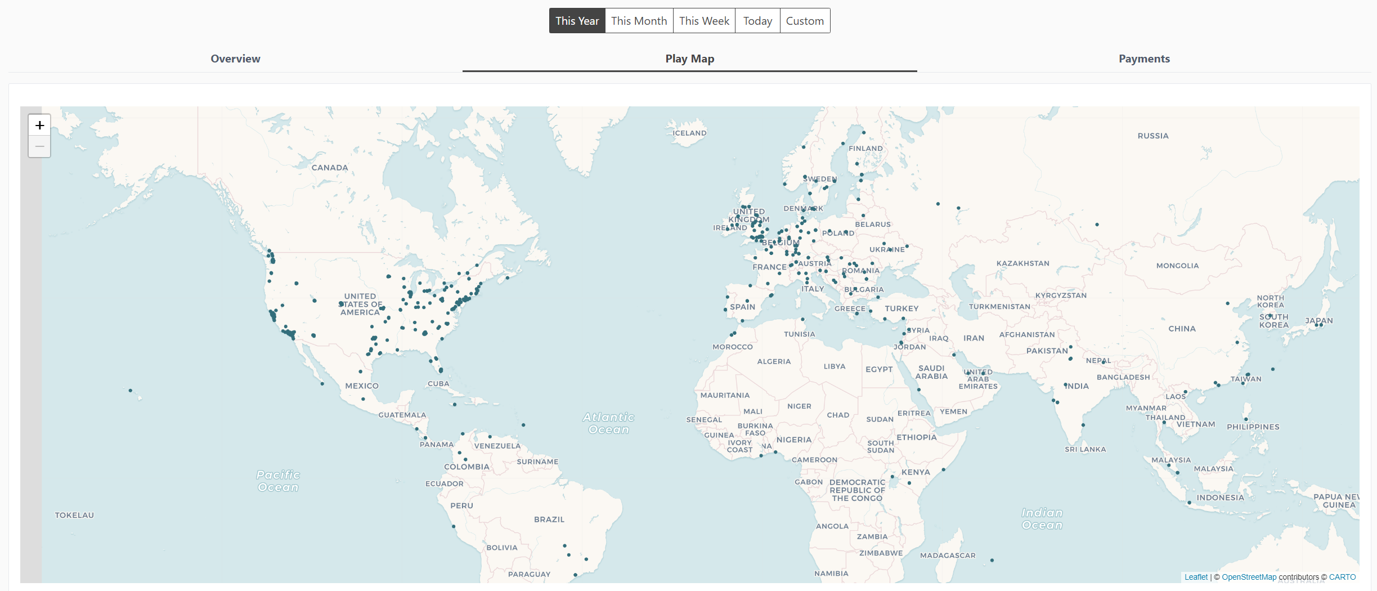Select the This Week range
Screen dimensions: 1377x591
pos(704,21)
